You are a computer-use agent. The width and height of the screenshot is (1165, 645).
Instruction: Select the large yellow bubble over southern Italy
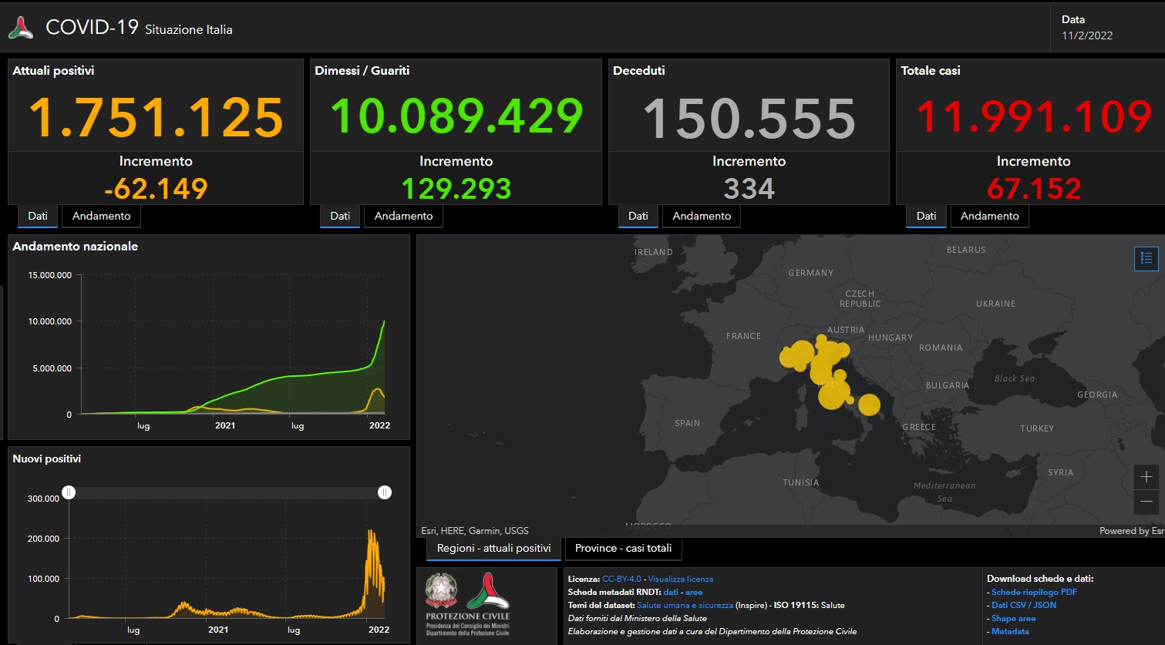pos(869,405)
